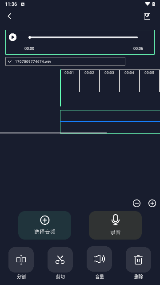160x285 pixels.
Task: Select the lower audio track clip
Action: point(110,127)
